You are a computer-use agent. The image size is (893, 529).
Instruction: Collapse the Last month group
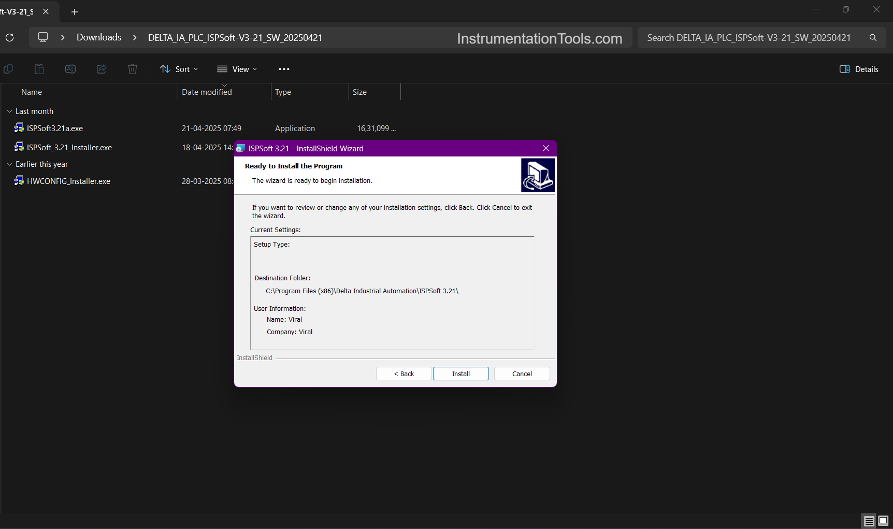point(9,111)
